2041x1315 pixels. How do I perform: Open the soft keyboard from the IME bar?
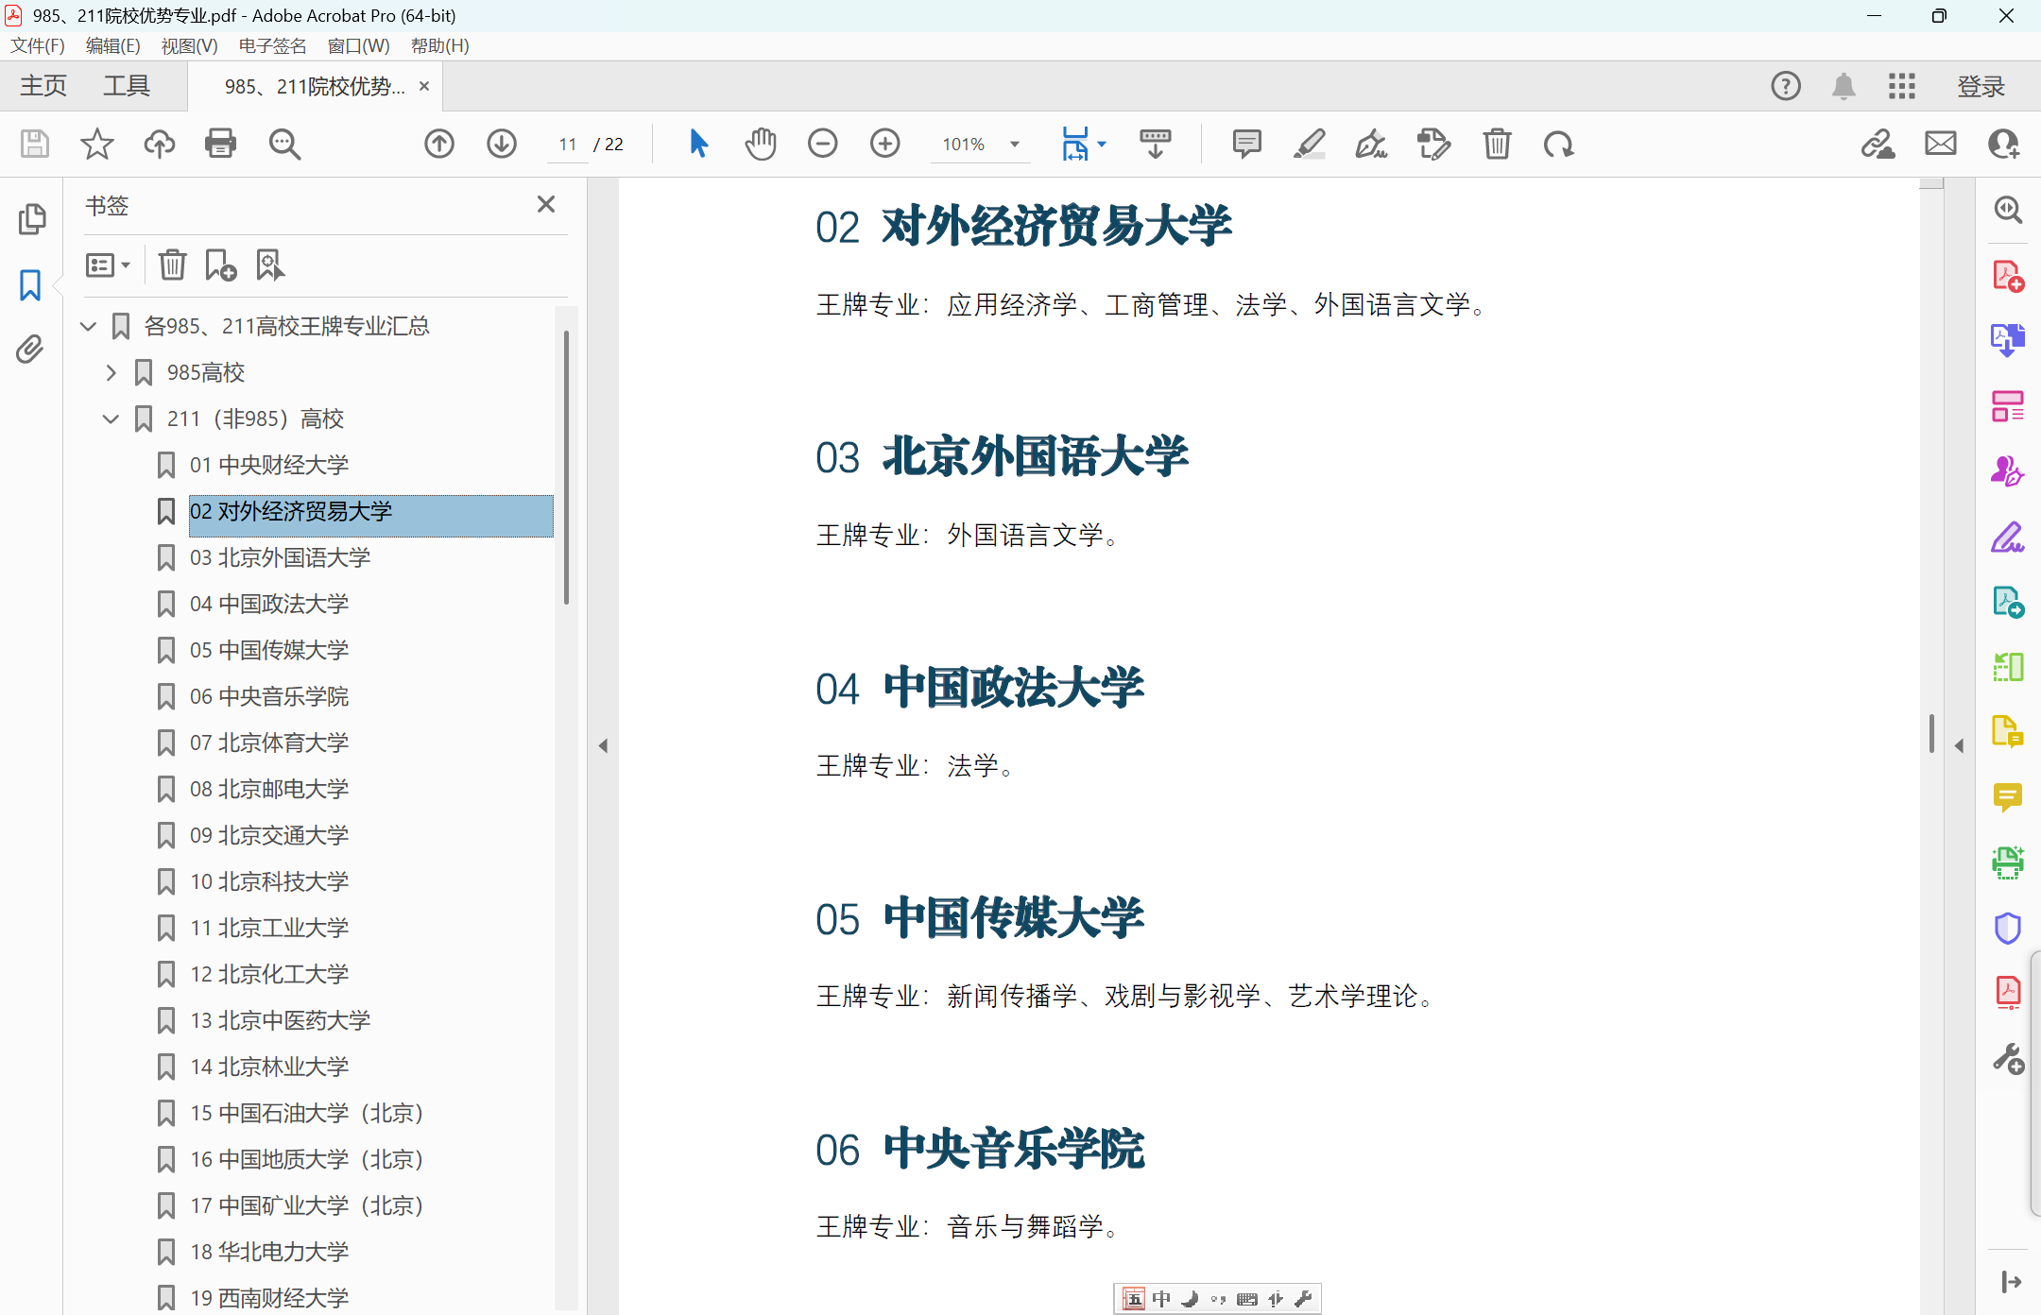1245,1299
